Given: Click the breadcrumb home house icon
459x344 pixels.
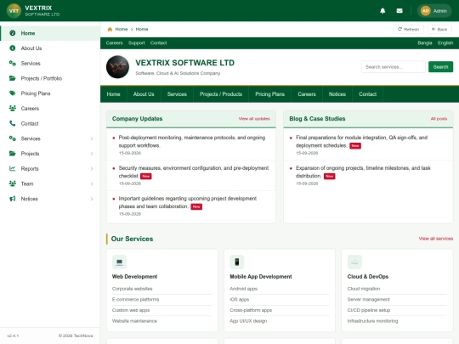Looking at the screenshot, I should (110, 29).
